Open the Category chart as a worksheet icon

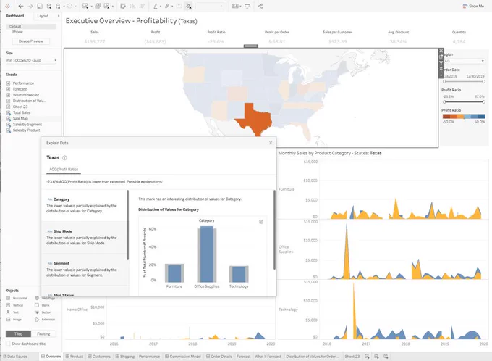click(x=261, y=222)
